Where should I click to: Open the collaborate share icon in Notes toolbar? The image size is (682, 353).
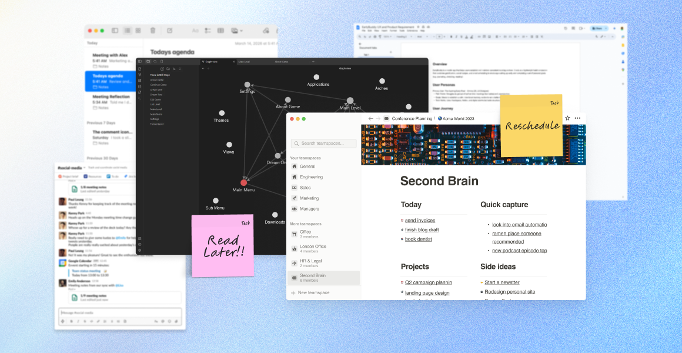tap(266, 31)
